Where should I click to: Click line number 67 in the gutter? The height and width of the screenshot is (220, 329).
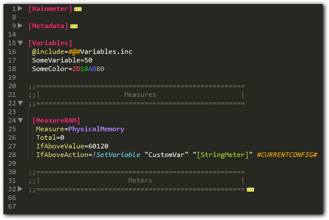12,207
